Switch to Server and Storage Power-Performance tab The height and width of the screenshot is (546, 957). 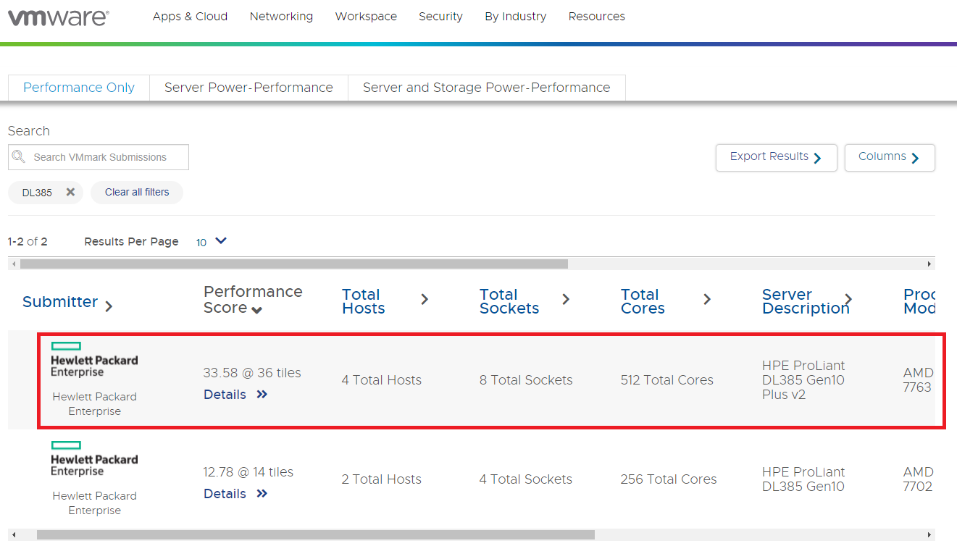pyautogui.click(x=486, y=88)
